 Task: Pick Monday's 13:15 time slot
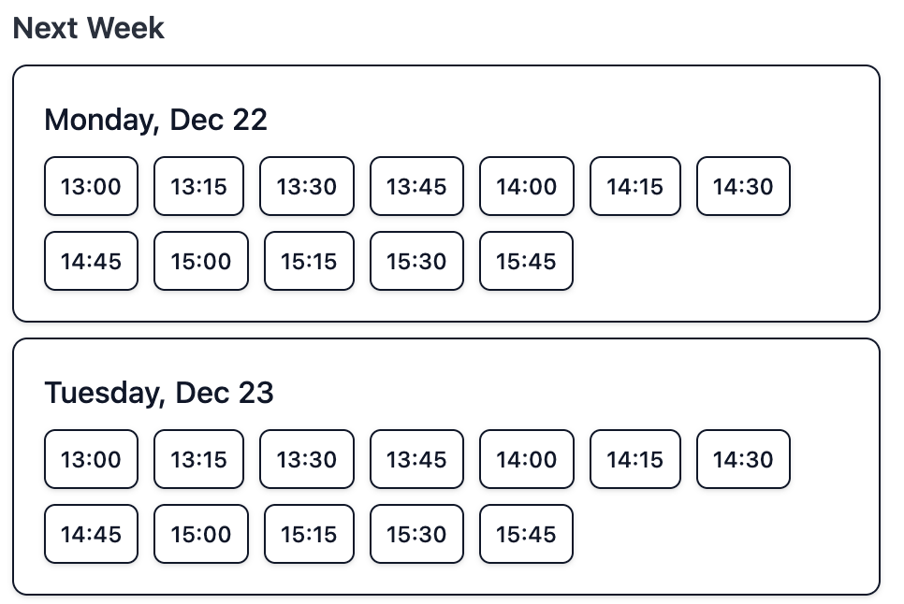198,186
